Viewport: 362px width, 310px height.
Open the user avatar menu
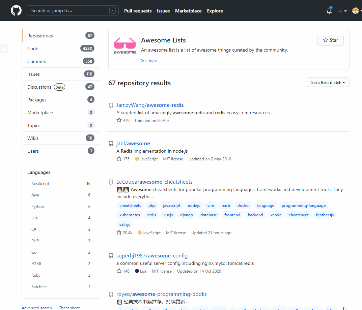[356, 11]
